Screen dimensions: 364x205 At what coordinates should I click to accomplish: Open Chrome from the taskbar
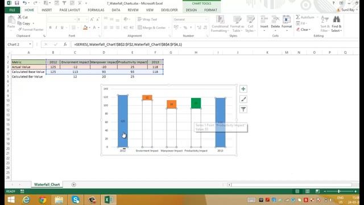(x=43, y=200)
